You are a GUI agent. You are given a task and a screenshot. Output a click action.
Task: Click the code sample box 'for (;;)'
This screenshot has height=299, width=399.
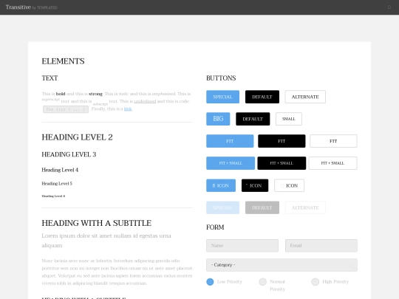[x=66, y=109]
